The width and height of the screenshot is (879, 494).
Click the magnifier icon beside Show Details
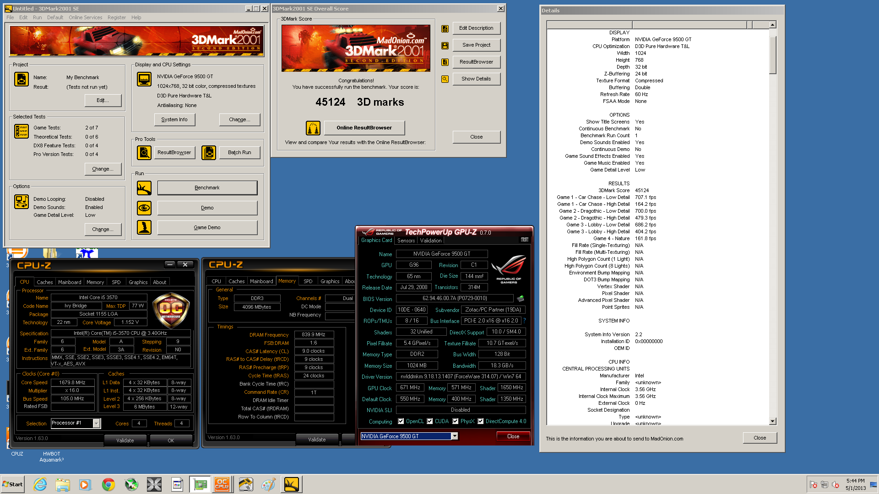coord(445,79)
